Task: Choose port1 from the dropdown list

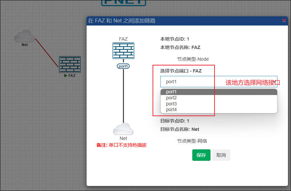Action: pos(219,92)
